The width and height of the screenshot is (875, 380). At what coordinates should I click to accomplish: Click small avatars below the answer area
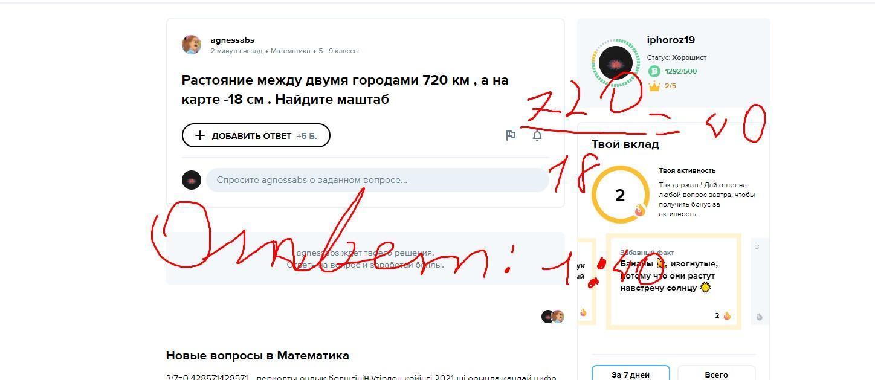tap(552, 317)
